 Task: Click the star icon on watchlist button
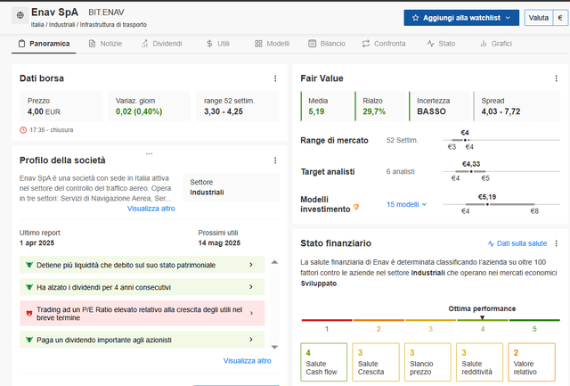(x=416, y=18)
